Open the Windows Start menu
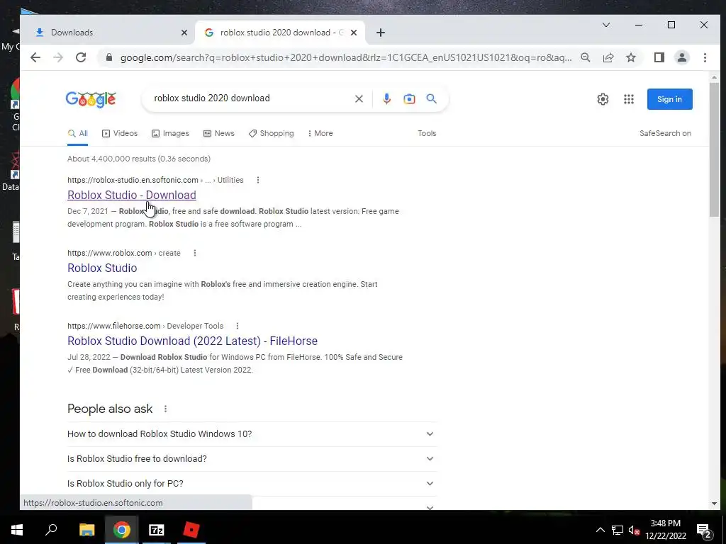 coord(17,530)
